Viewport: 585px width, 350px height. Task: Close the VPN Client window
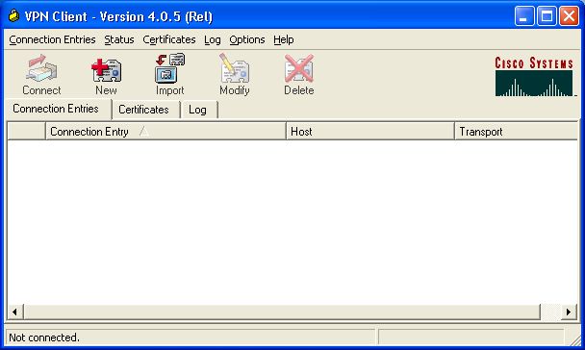tap(569, 16)
